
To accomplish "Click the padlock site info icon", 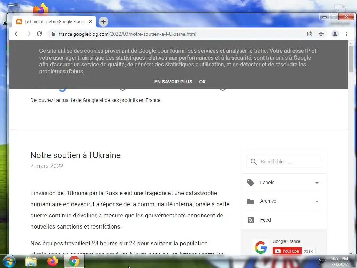I will click(x=53, y=34).
